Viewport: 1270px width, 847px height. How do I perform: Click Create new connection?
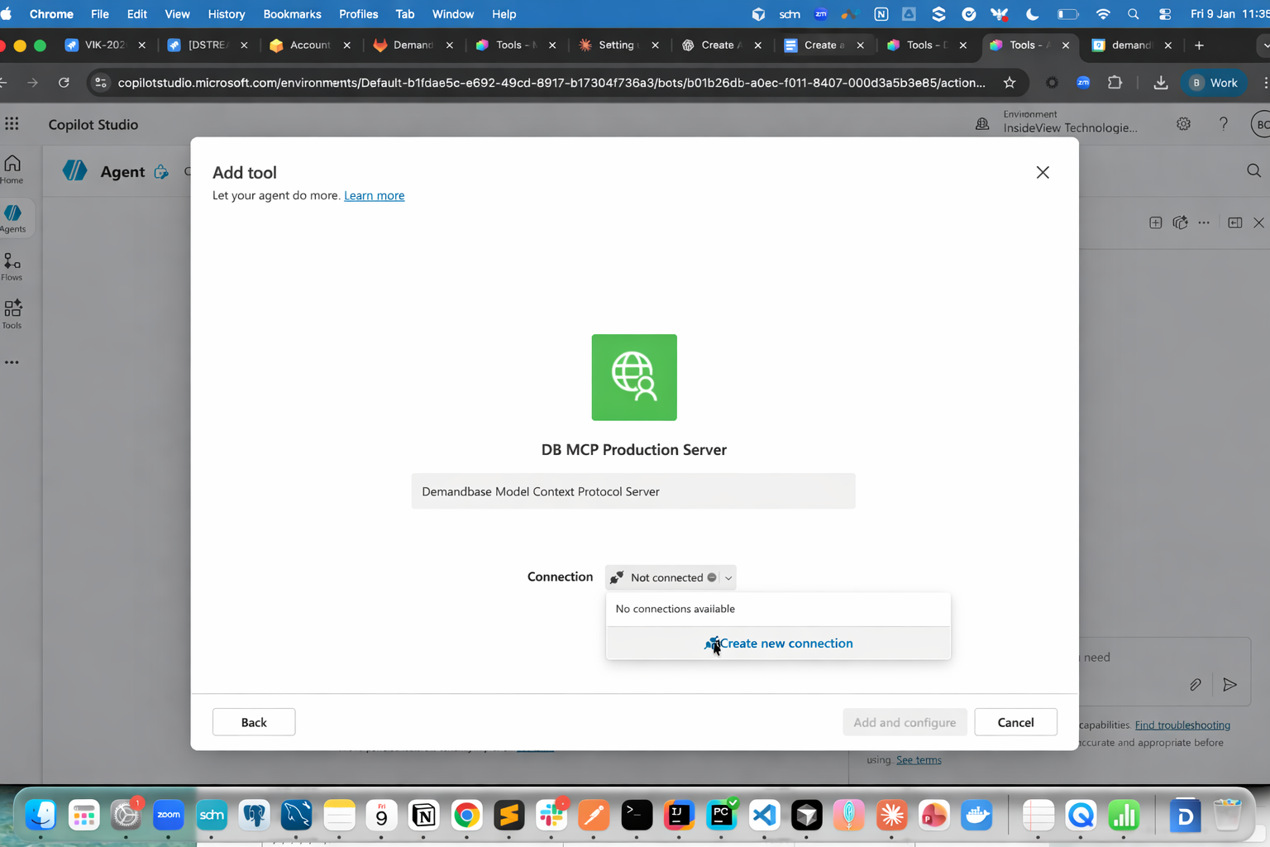778,644
